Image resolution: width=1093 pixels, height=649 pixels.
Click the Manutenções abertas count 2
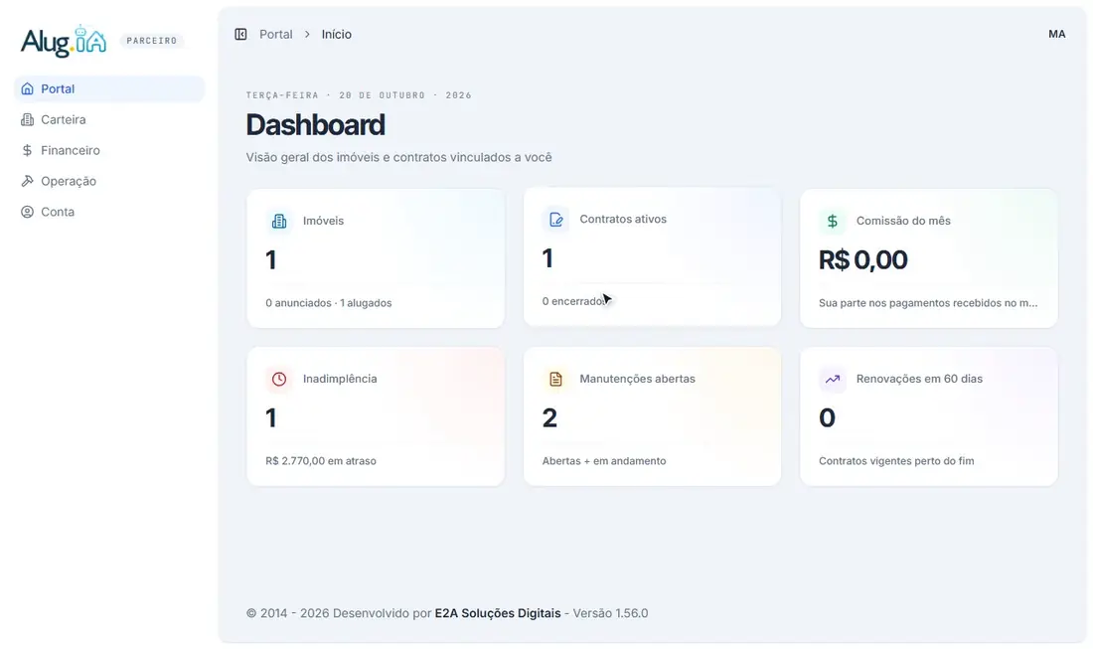pyautogui.click(x=549, y=418)
